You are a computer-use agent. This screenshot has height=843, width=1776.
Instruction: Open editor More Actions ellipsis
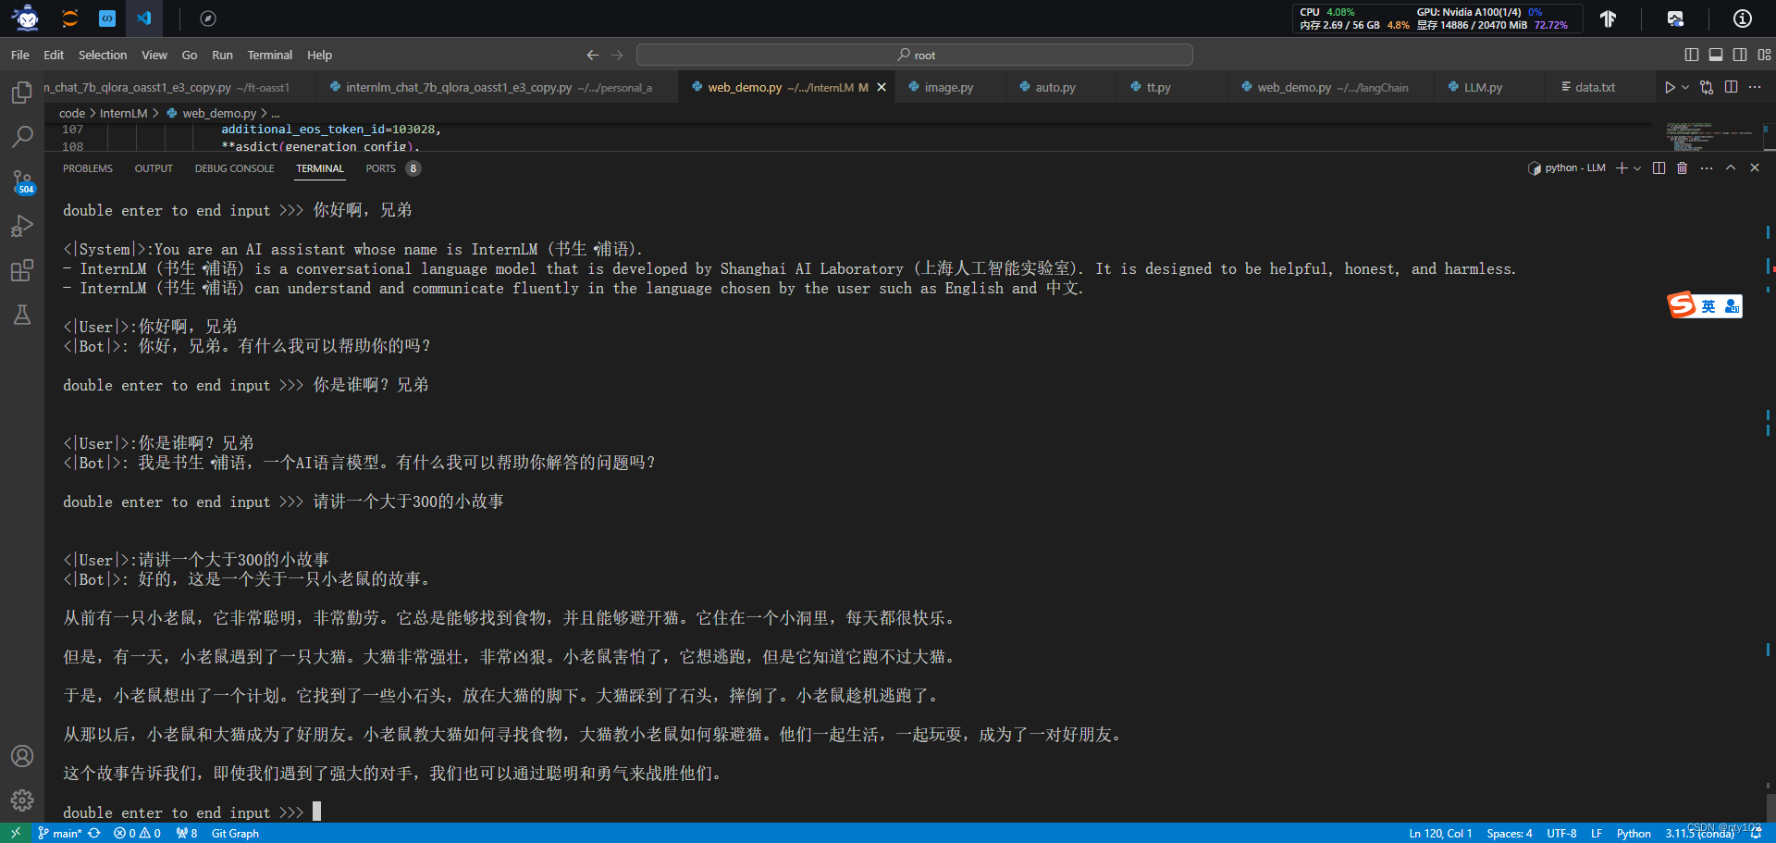tap(1755, 87)
